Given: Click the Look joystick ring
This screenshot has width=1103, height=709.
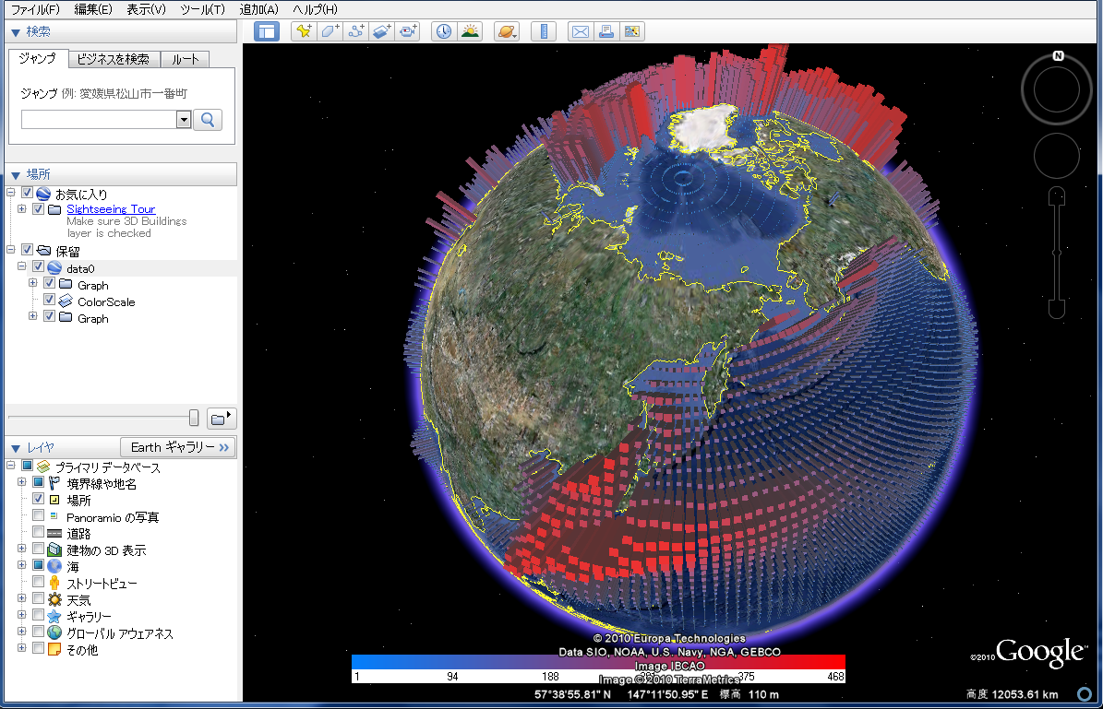Looking at the screenshot, I should (1057, 89).
